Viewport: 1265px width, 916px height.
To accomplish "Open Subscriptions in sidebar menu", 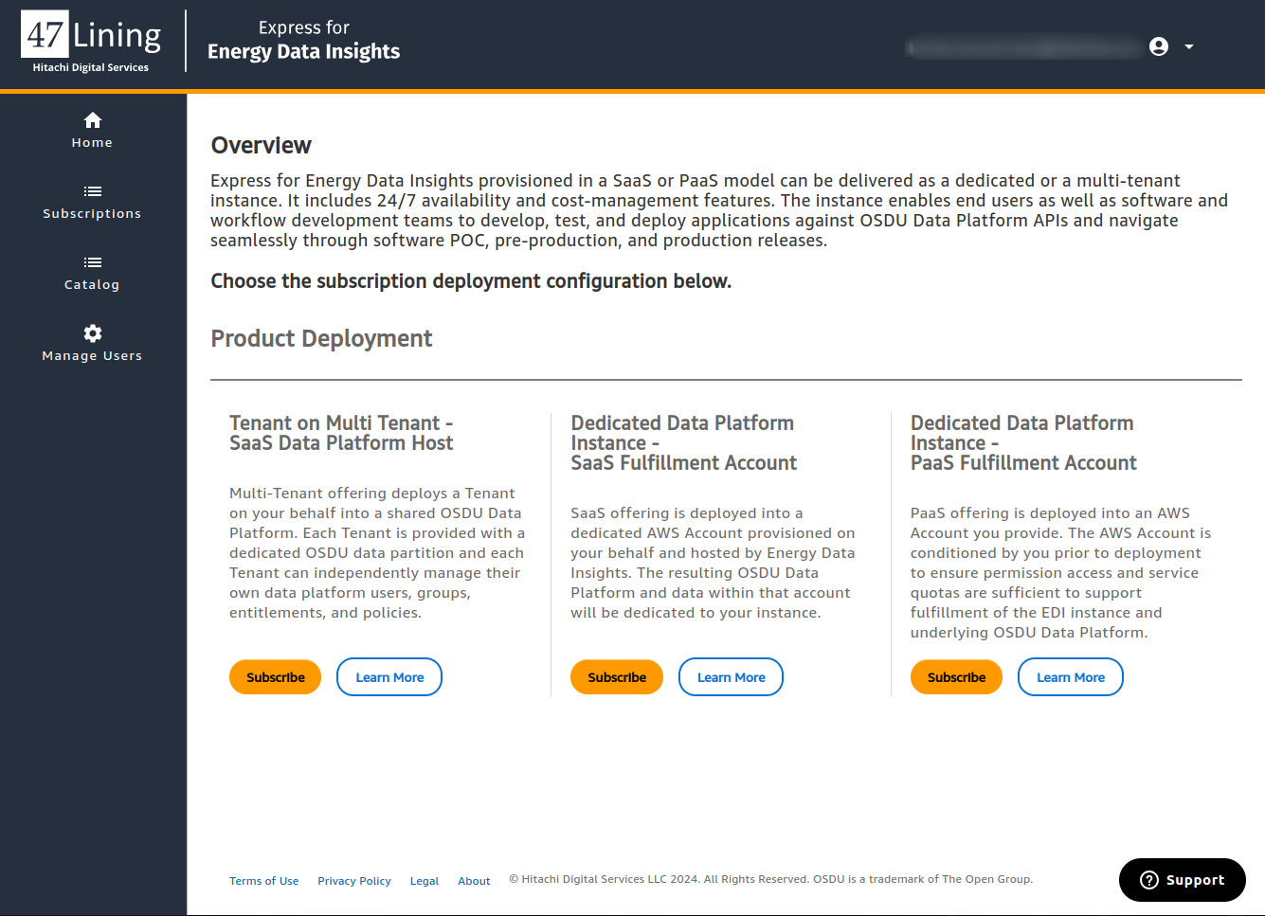I will (x=92, y=202).
